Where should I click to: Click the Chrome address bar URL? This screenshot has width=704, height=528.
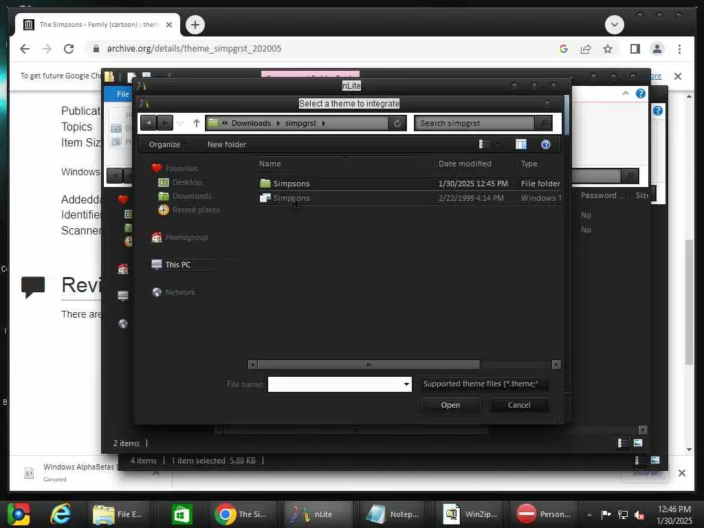(x=194, y=49)
